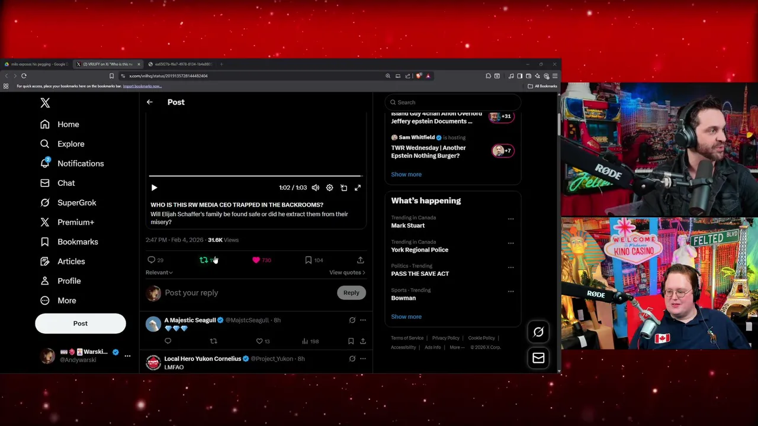Image resolution: width=758 pixels, height=426 pixels.
Task: Unlike the main post with 730 likes
Action: click(x=261, y=260)
